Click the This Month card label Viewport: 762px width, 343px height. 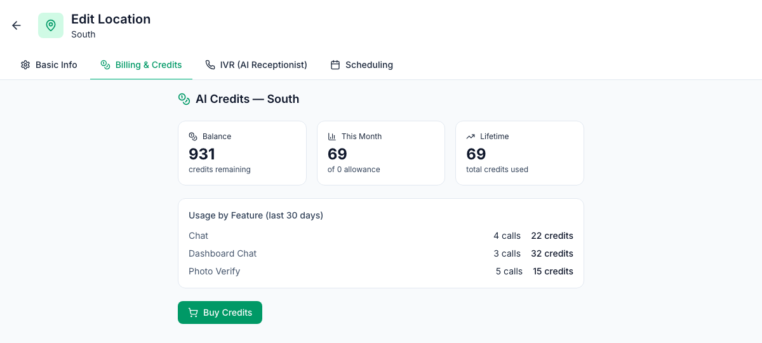[361, 137]
